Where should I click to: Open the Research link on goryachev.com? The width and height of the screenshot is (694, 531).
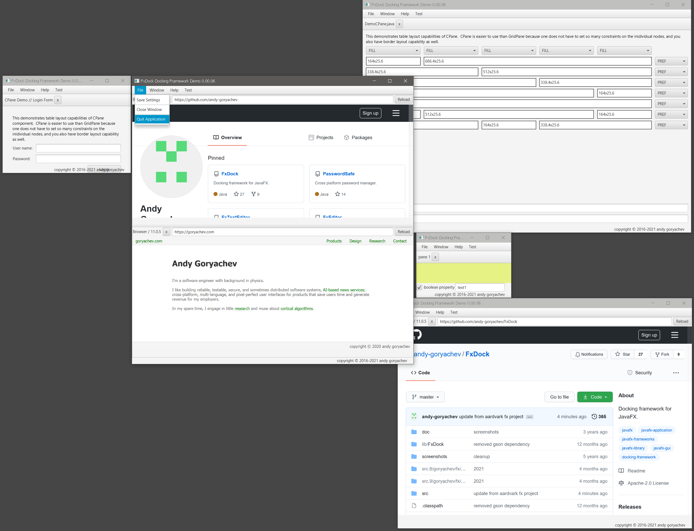[x=377, y=241]
